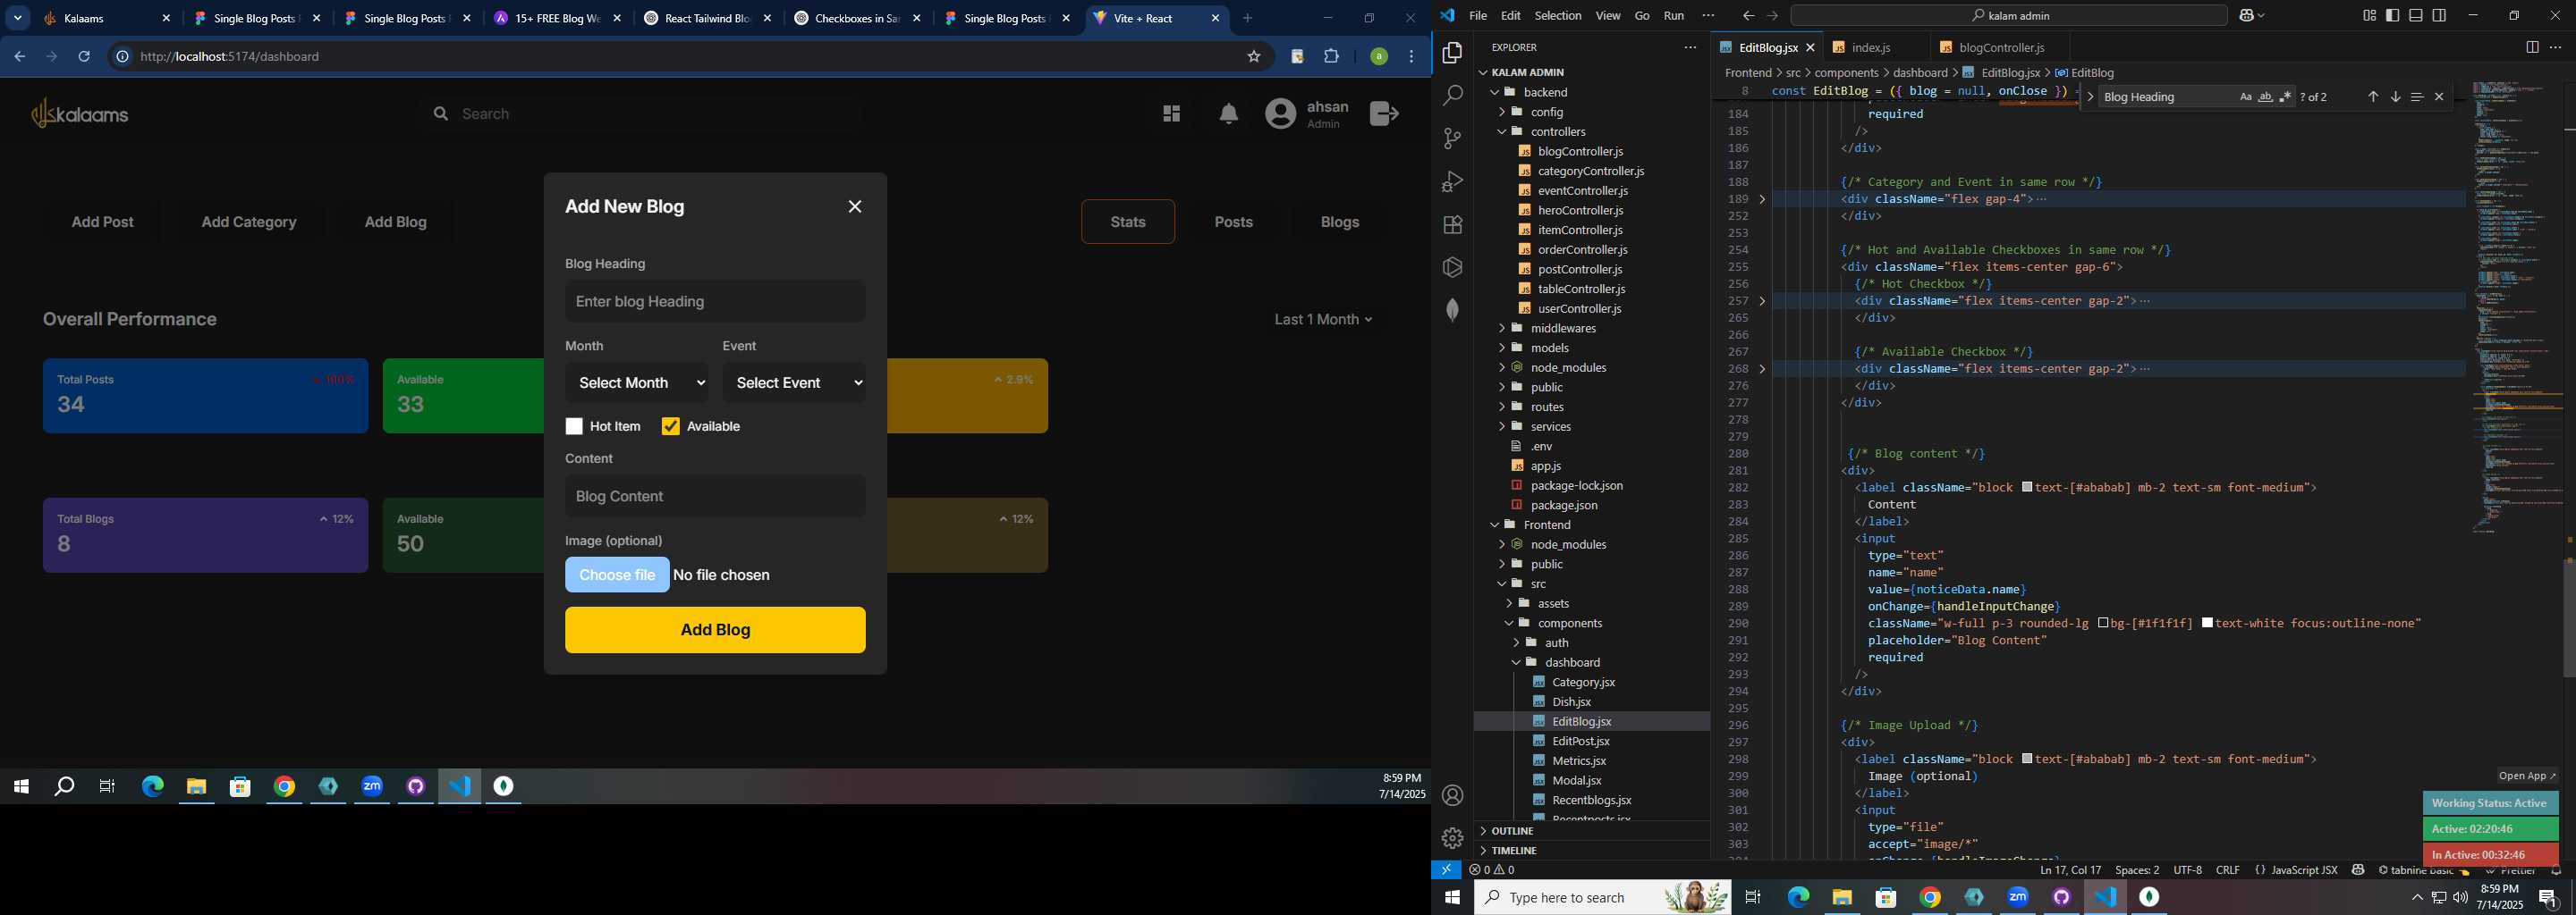Unfold code at line 189

(1762, 198)
